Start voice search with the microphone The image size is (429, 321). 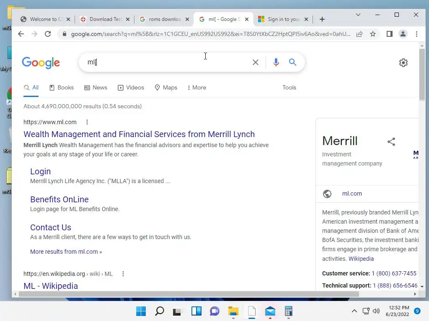(x=276, y=62)
